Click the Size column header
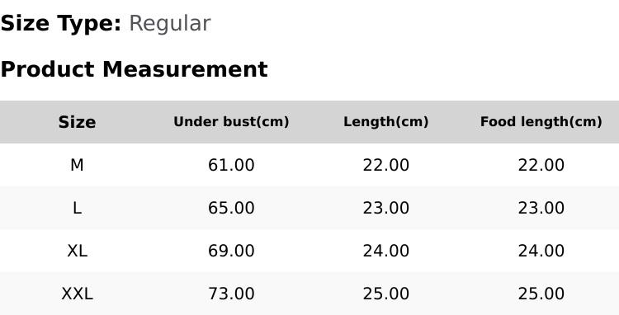619x315 pixels. 77,122
